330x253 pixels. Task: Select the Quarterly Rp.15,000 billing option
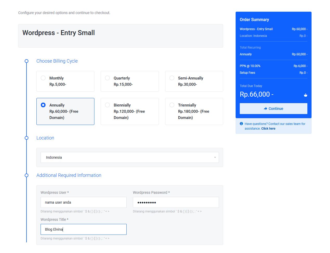pyautogui.click(x=107, y=78)
